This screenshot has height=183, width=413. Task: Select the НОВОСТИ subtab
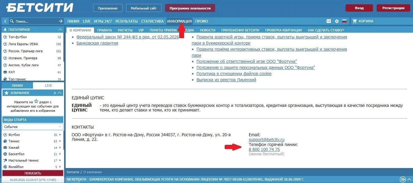pyautogui.click(x=208, y=30)
